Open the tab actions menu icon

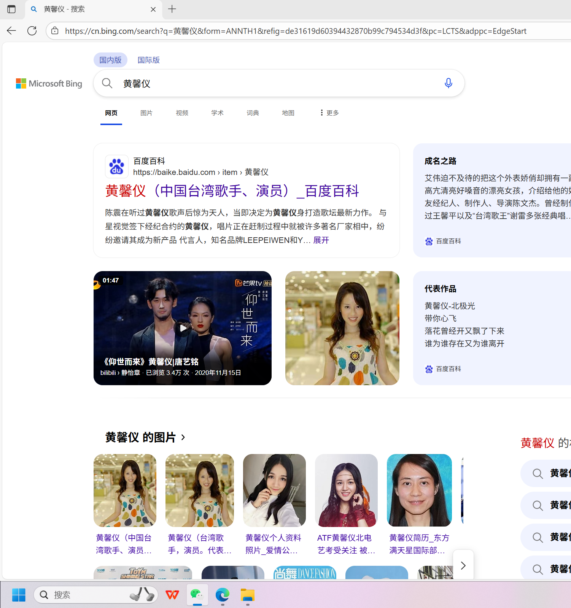click(11, 9)
